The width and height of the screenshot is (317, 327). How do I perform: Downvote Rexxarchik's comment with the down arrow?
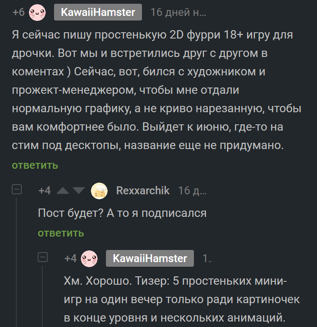tap(78, 191)
